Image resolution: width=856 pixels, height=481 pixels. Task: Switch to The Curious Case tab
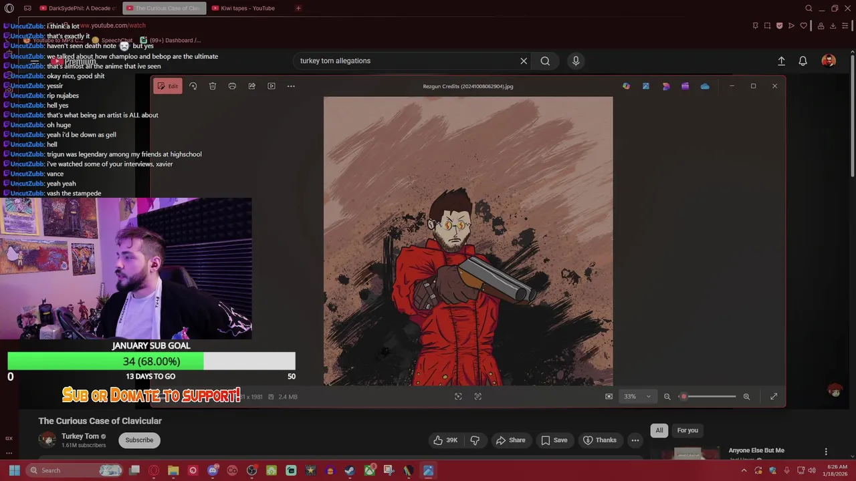tap(165, 8)
